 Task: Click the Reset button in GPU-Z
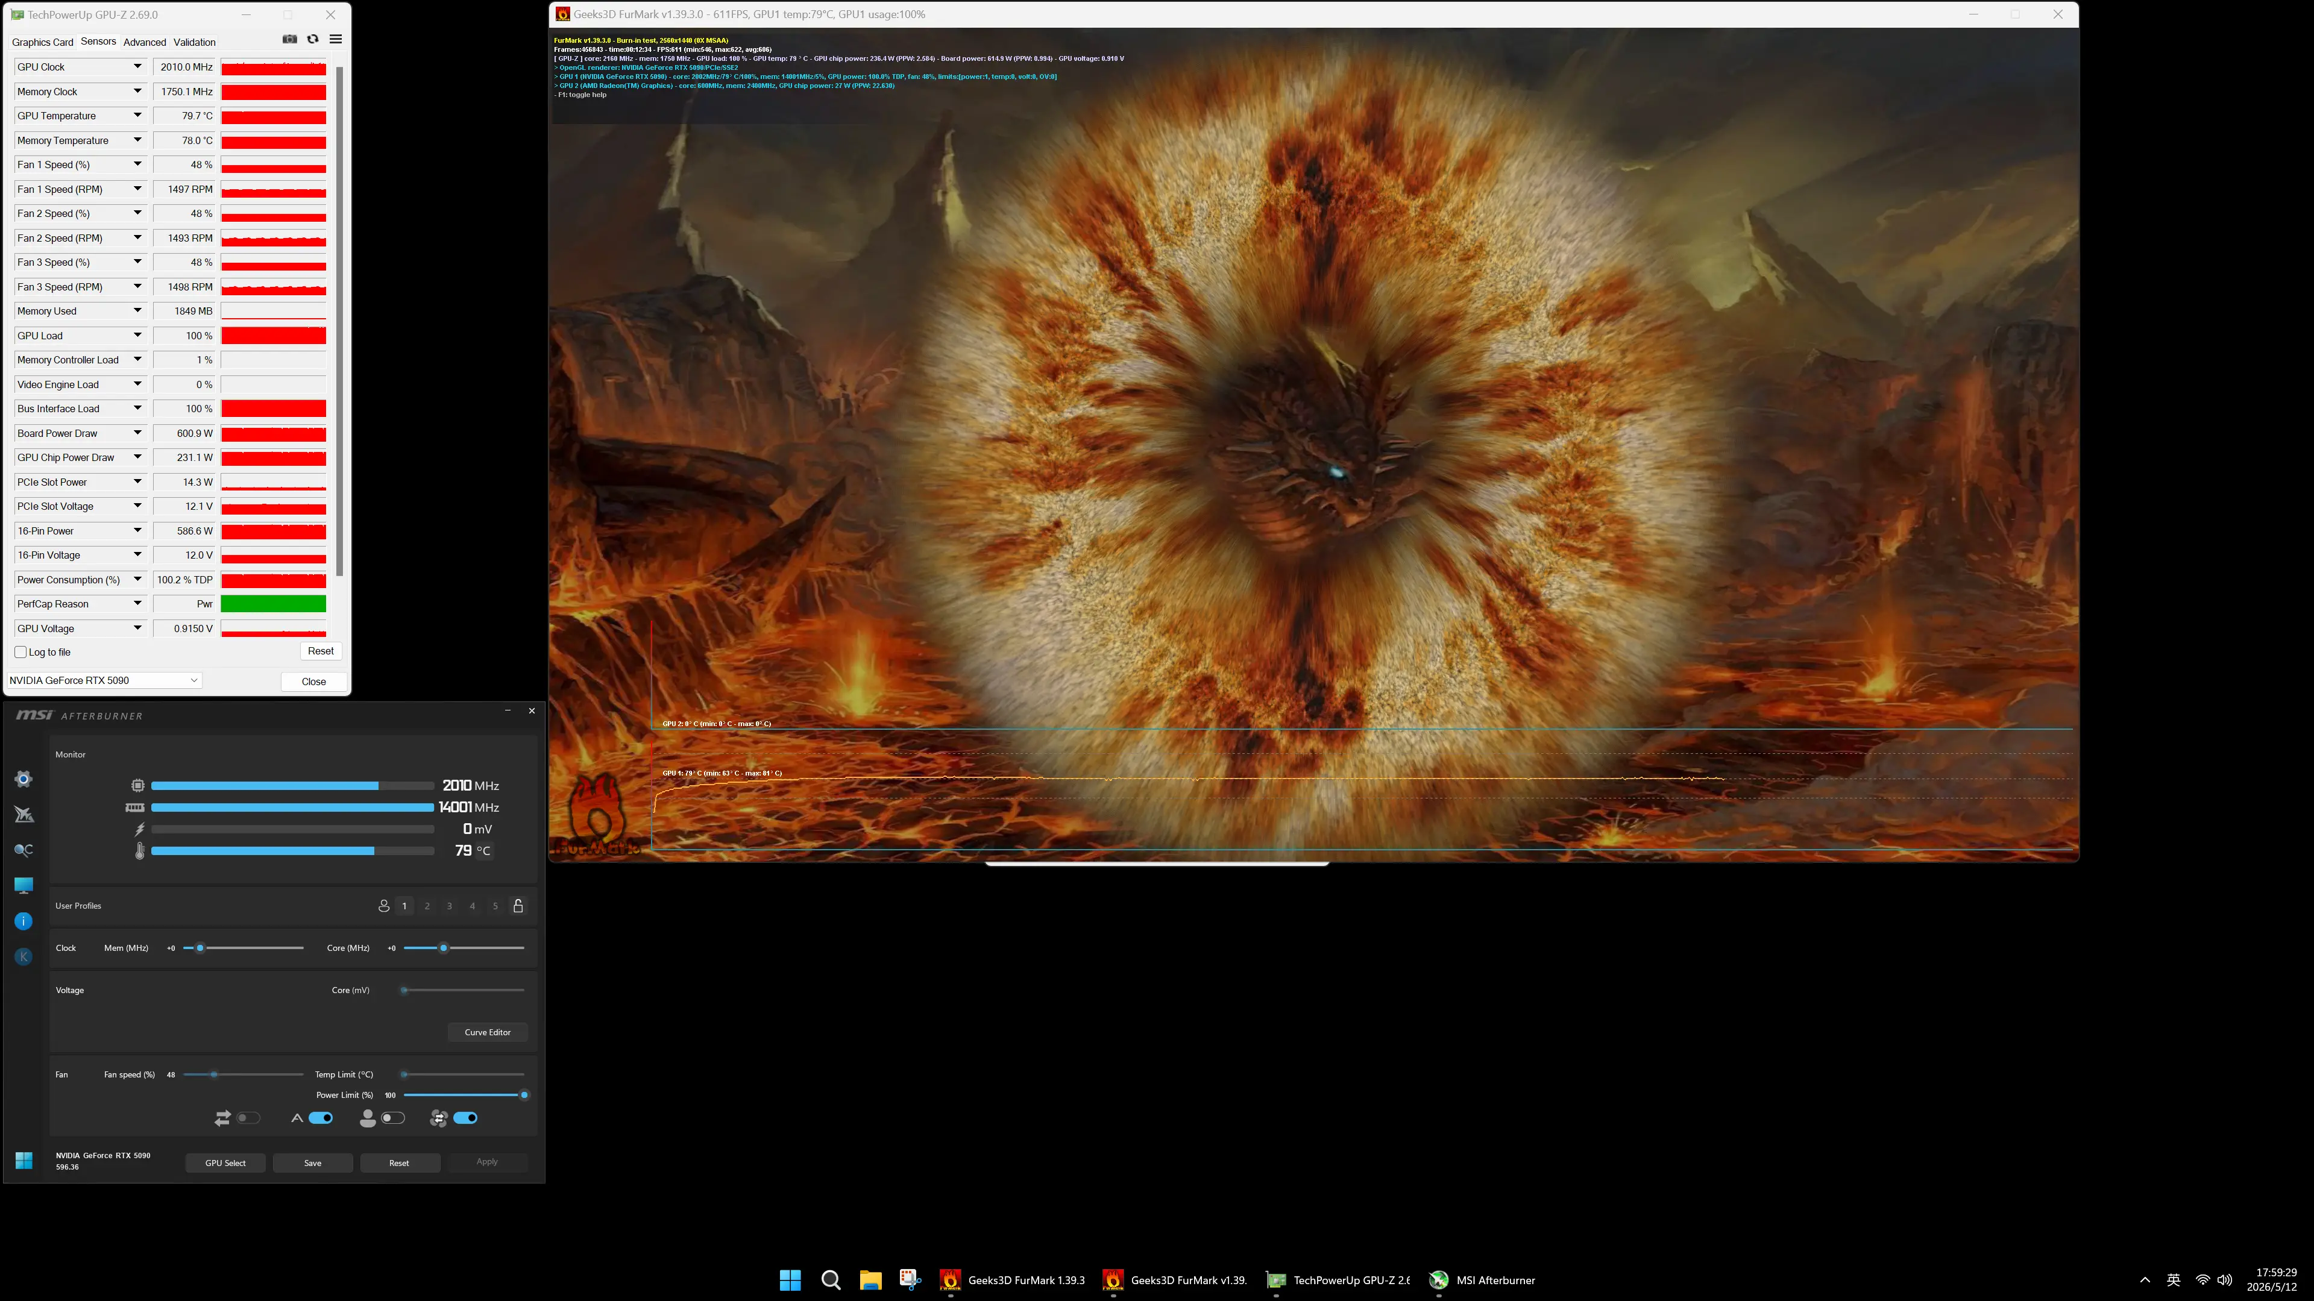[321, 652]
